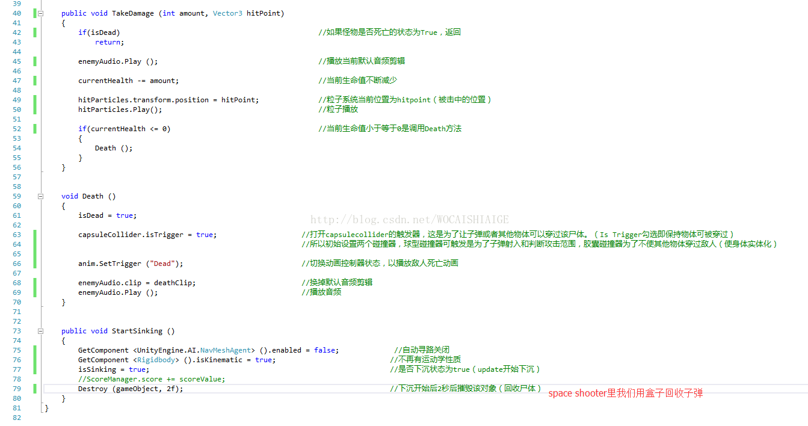Click the Rigidbody isKinematic line
Image resolution: width=808 pixels, height=426 pixels.
click(177, 360)
